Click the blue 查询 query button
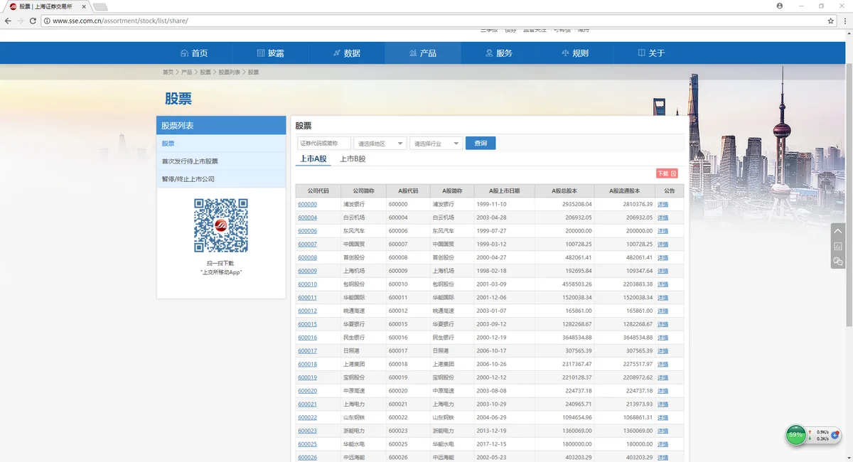The image size is (853, 462). pyautogui.click(x=481, y=144)
